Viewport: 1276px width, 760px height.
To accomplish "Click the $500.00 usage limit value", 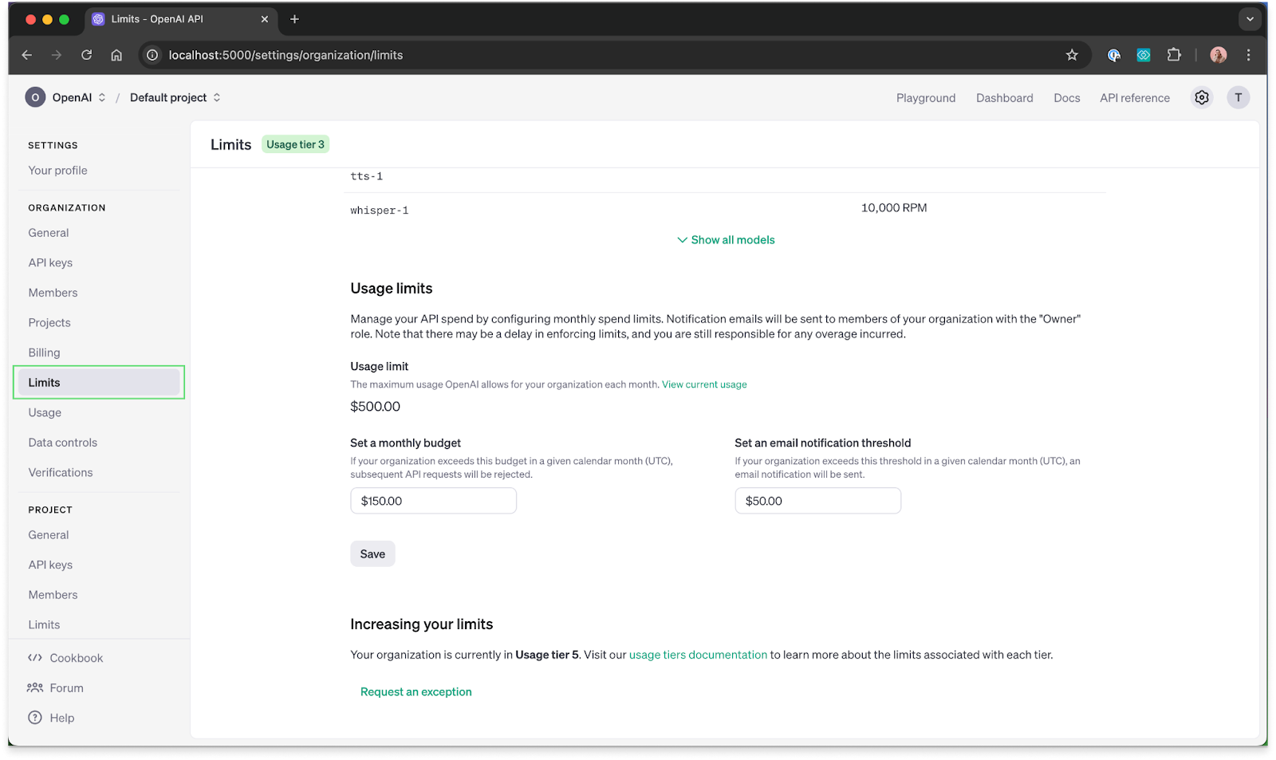I will [375, 407].
